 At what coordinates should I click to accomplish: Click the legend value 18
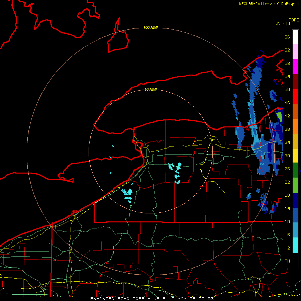[x=287, y=195]
